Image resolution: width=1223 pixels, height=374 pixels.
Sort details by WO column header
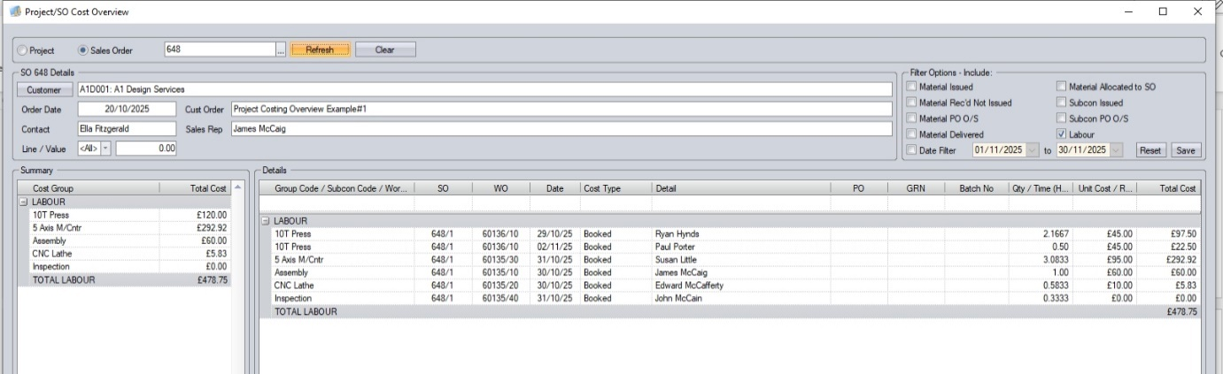[x=500, y=188]
